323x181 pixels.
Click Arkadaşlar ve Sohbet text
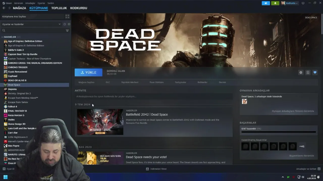point(306,169)
